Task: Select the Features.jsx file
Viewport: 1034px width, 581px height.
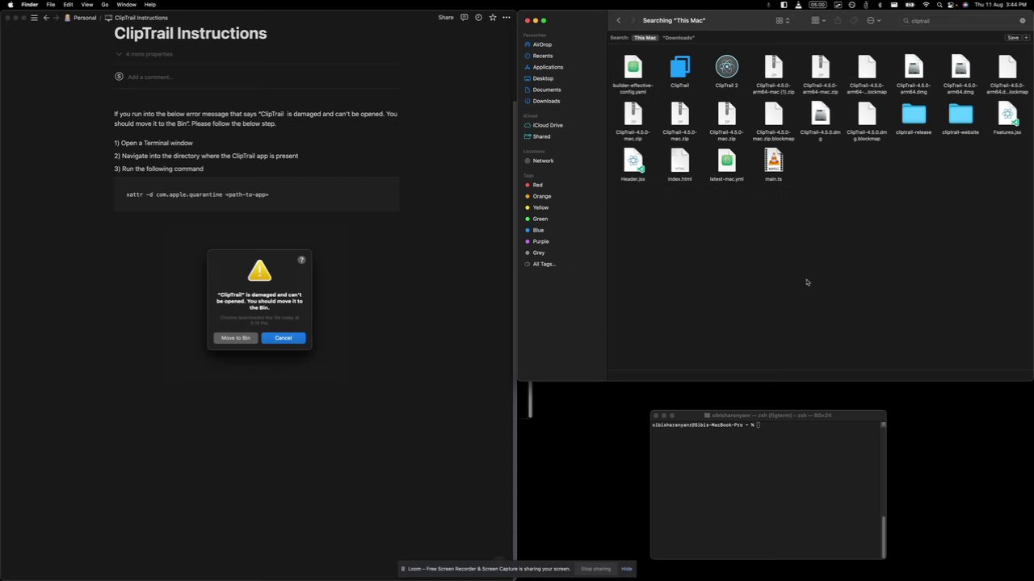Action: pos(1007,119)
